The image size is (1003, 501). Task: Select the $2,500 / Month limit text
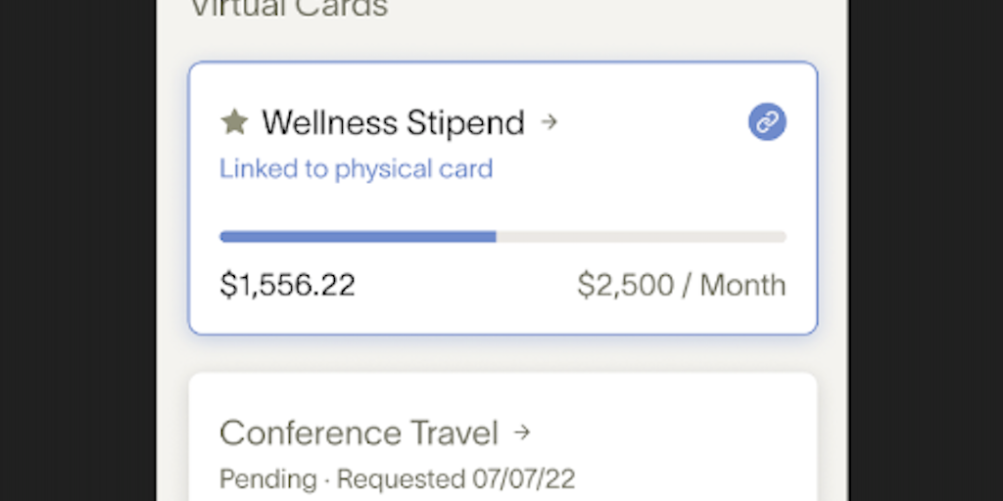[681, 285]
